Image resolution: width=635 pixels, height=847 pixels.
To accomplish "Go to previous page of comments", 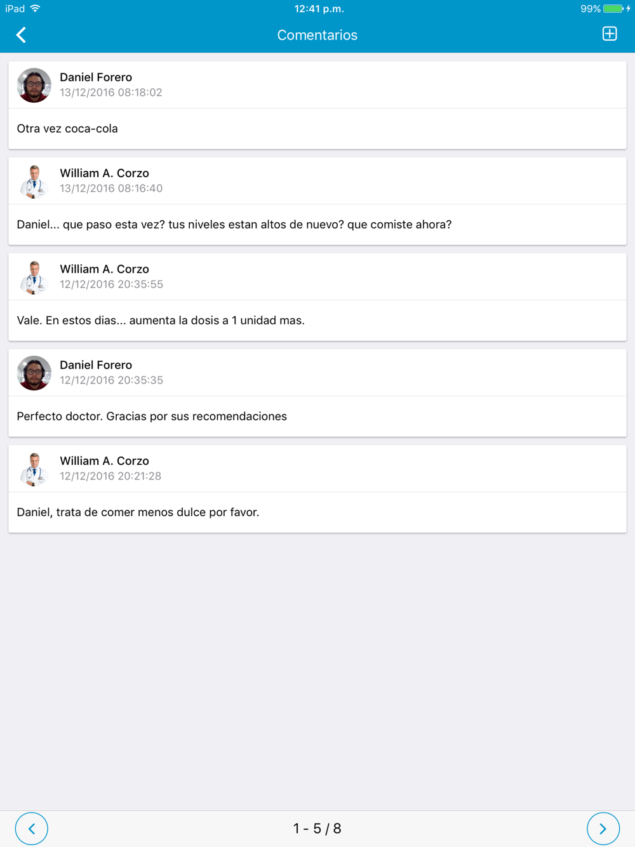I will (32, 829).
